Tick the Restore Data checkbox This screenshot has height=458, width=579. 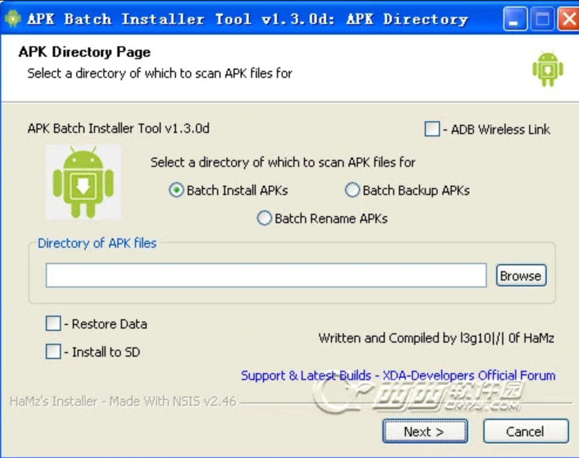coord(53,323)
